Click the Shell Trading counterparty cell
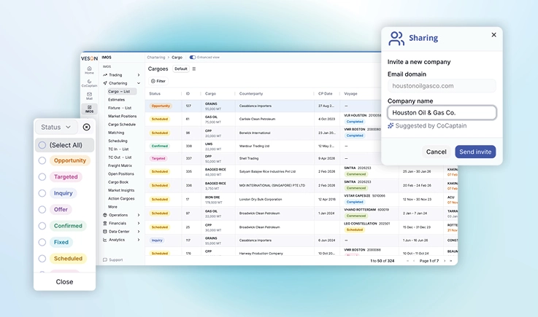The image size is (538, 317). [x=249, y=158]
